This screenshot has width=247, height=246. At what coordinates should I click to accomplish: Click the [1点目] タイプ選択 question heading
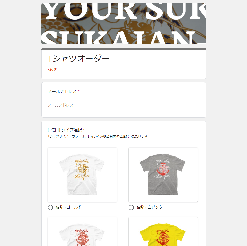tap(65, 130)
